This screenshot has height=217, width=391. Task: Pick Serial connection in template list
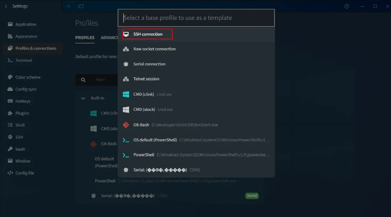[196, 64]
